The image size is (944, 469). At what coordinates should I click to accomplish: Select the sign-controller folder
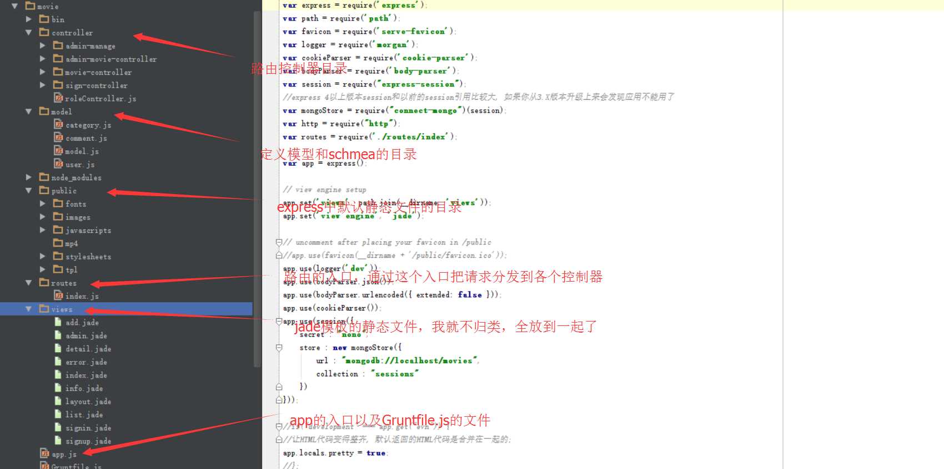point(97,85)
